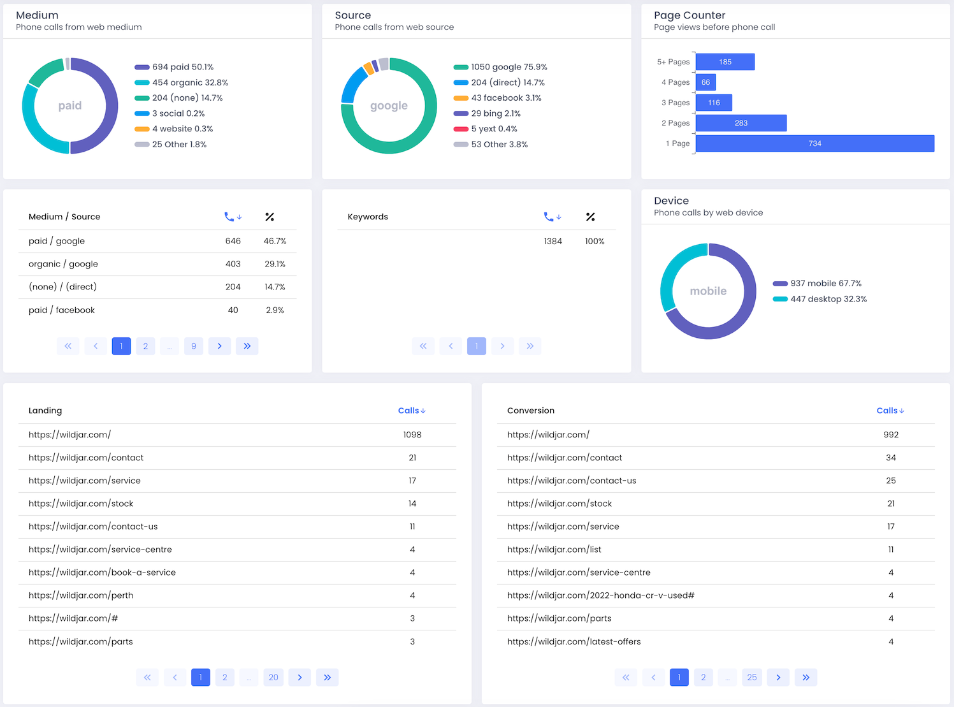The height and width of the screenshot is (707, 954).
Task: Go to first page in Medium / Source pagination
Action: 68,346
